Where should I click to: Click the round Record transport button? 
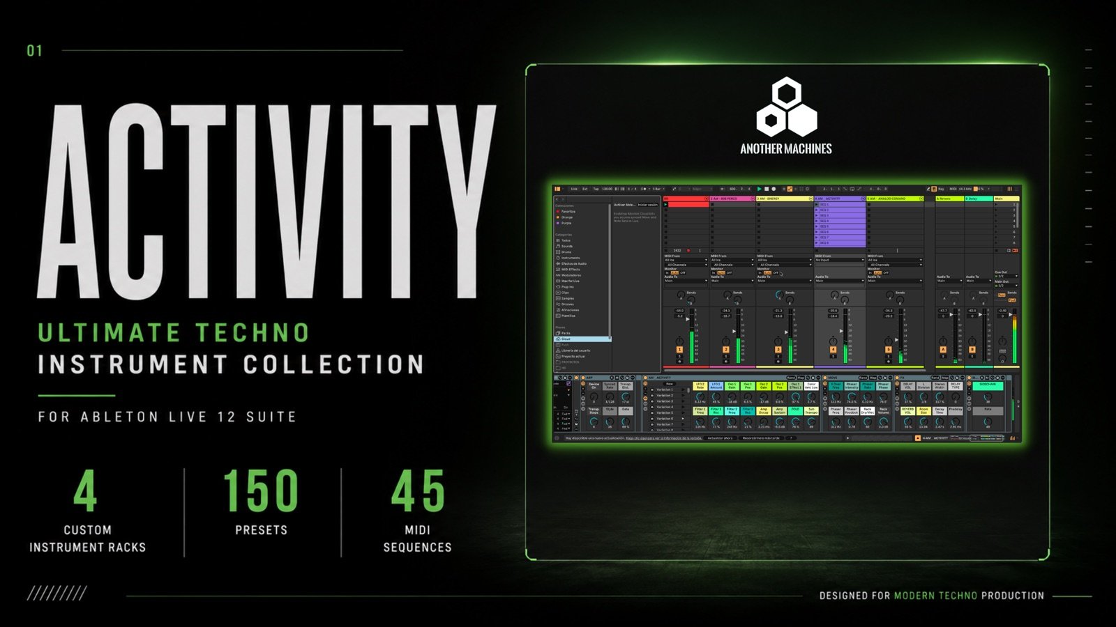click(774, 189)
